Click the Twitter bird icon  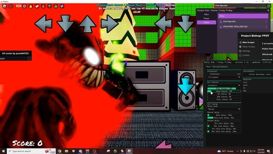click(x=62, y=6)
